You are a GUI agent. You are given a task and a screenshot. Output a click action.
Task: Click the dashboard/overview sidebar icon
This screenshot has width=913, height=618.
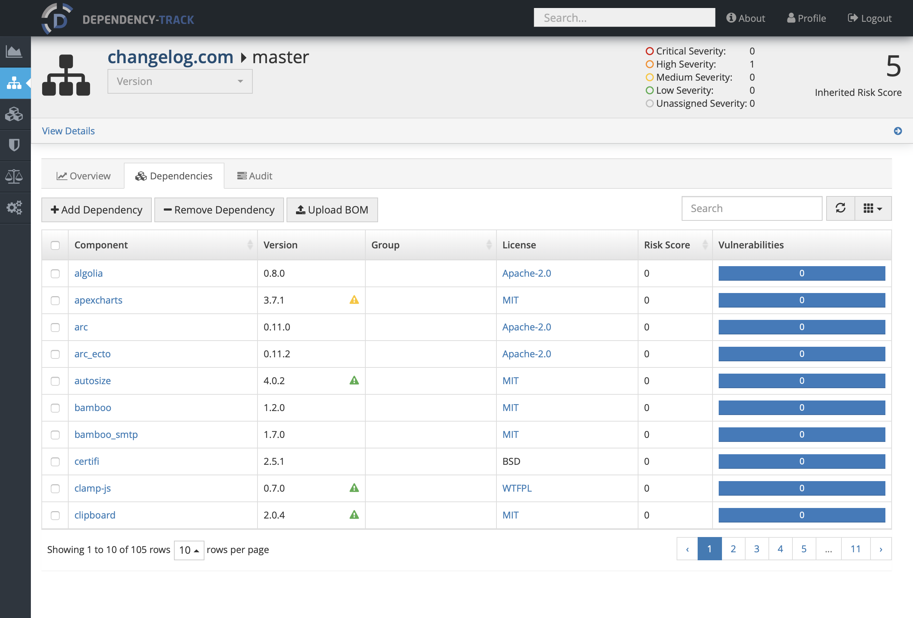(x=15, y=51)
